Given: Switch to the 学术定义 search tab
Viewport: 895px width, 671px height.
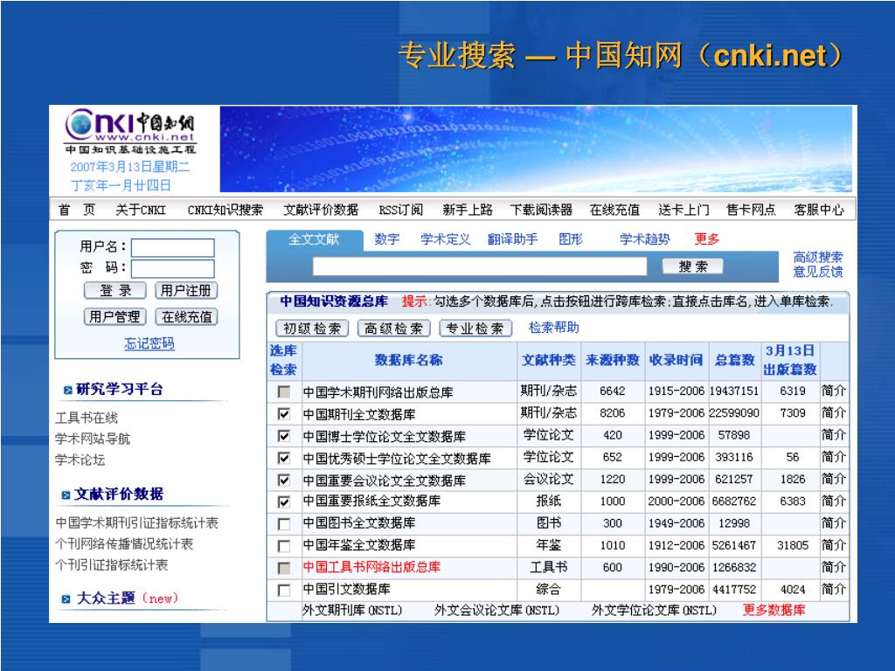Looking at the screenshot, I should point(446,239).
